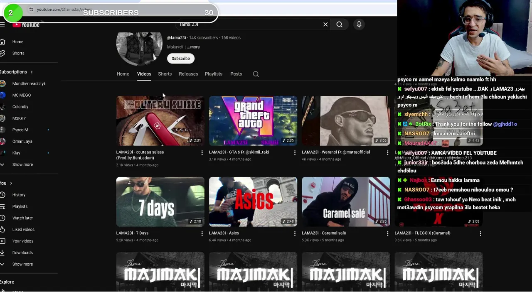Viewport: 532px width, 299px height.
Task: Clear the search box with the X icon
Action: point(325,25)
